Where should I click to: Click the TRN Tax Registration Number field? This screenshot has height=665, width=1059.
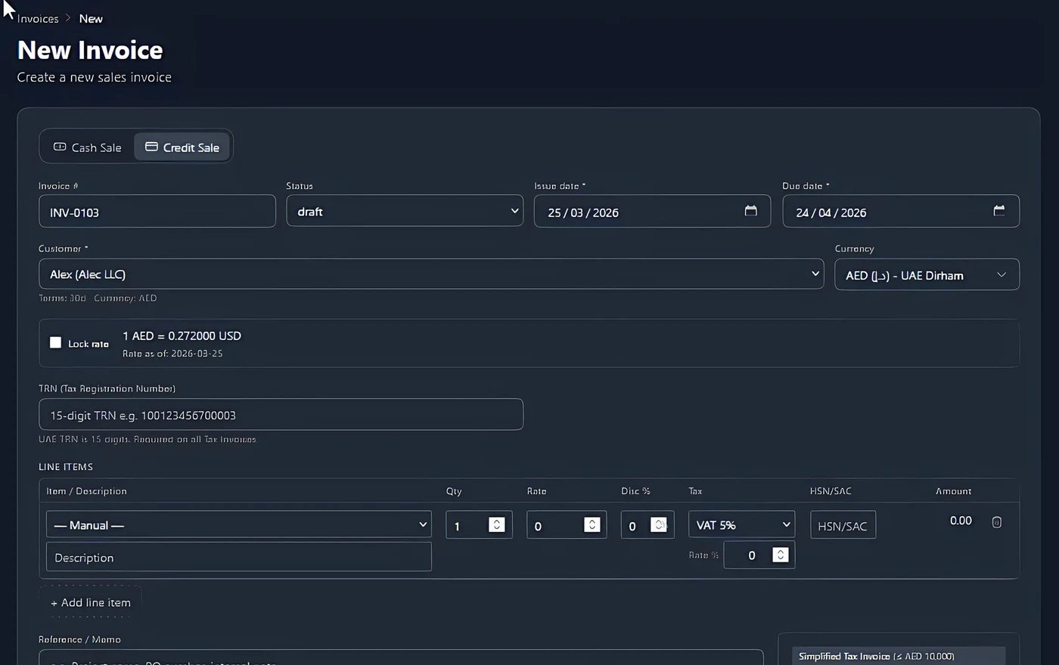(281, 415)
